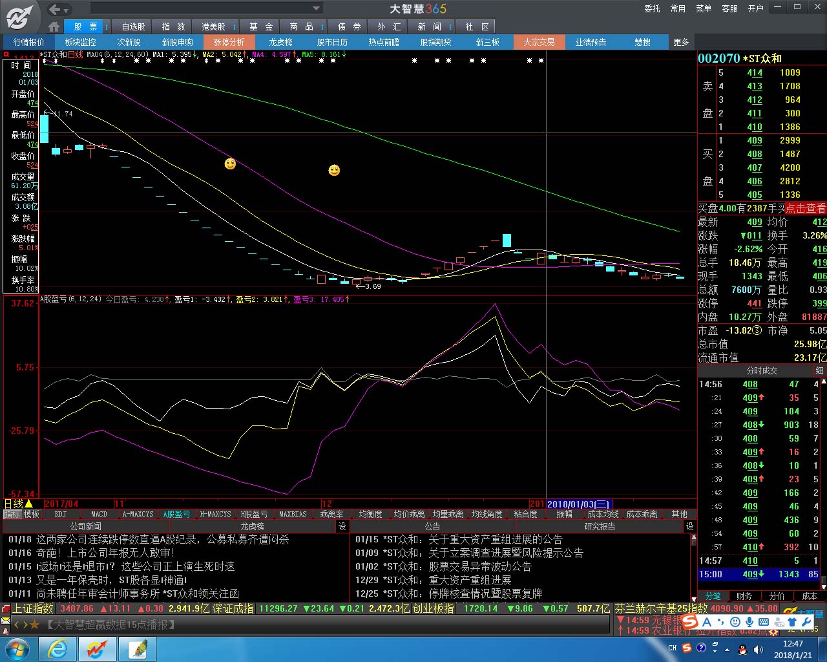
Task: Click the 日线 period arrow indicator
Action: pos(28,504)
